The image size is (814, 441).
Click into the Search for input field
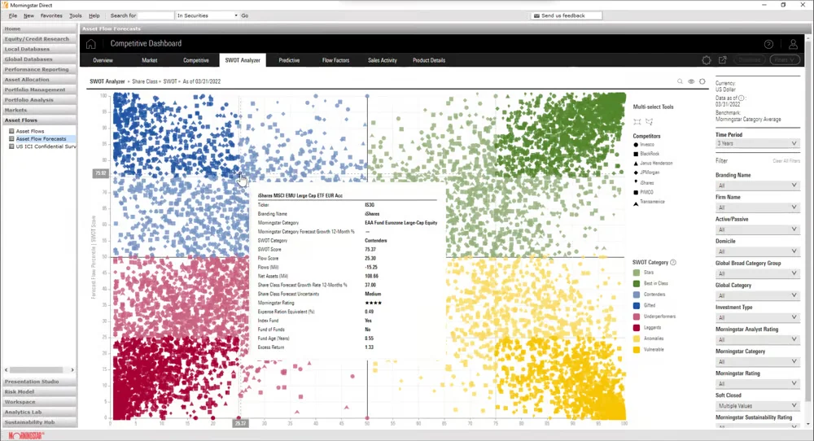[156, 15]
